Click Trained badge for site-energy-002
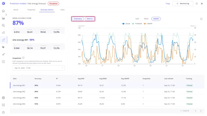Viewport: 207px width, 116px height. coord(189,92)
